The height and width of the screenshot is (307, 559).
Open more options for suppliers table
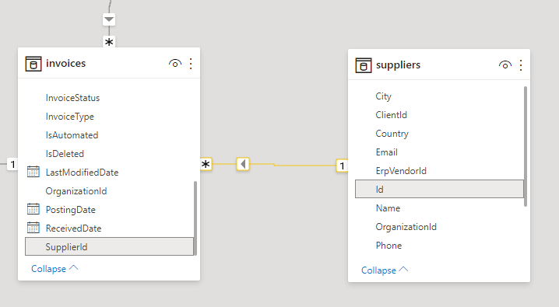point(521,65)
